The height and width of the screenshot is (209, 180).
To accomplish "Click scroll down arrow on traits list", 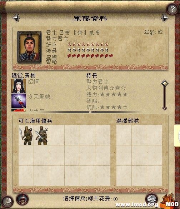I will 165,108.
